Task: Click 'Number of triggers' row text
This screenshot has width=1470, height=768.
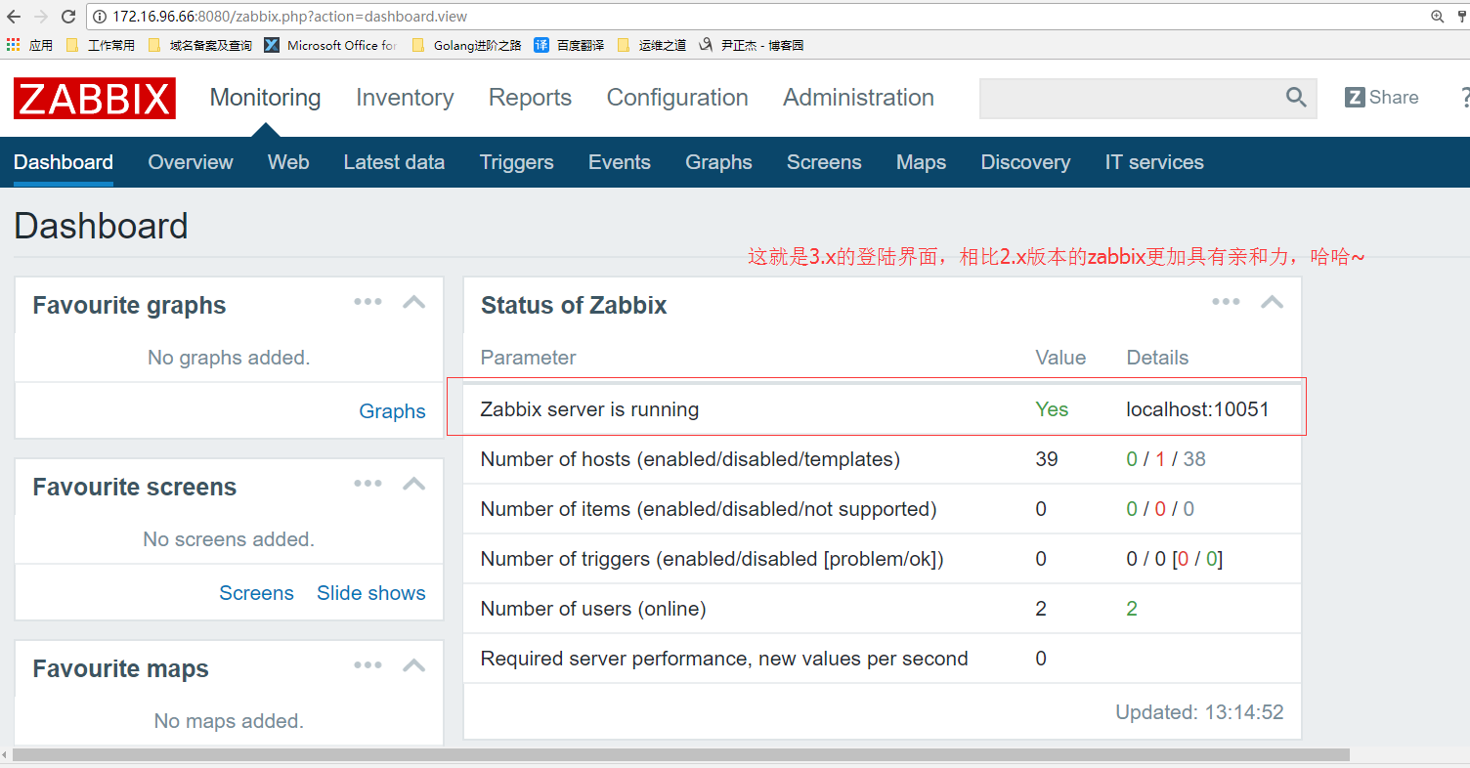Action: click(x=712, y=559)
